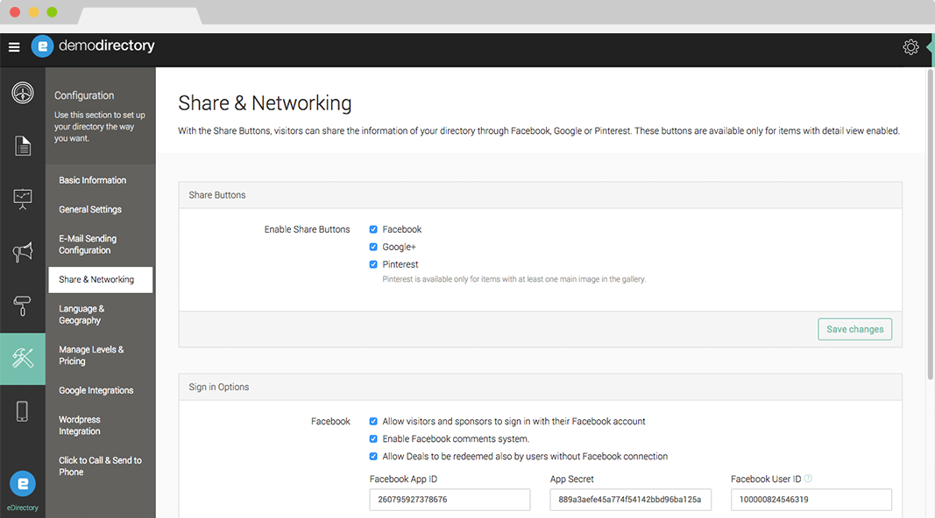Screen dimensions: 935x518
Task: Uncheck the Facebook share button checkbox
Action: [x=373, y=229]
